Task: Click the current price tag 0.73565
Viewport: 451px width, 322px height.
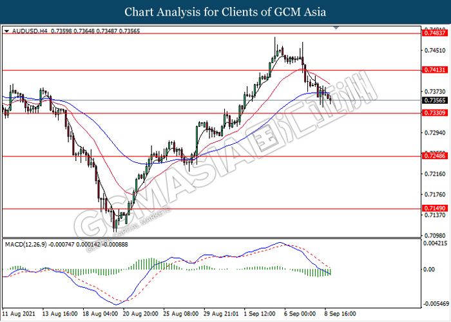Action: click(435, 100)
